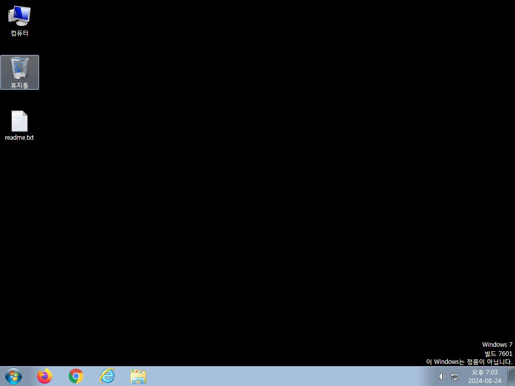Open Windows Explorer from the taskbar
This screenshot has width=515, height=386.
(x=138, y=376)
